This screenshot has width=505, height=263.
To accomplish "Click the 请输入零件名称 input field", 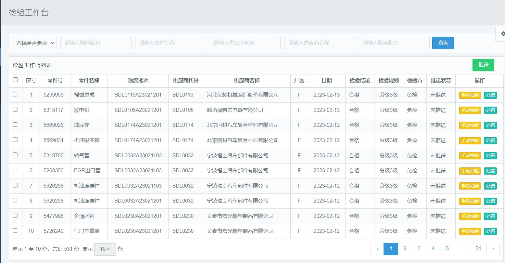I will [170, 43].
